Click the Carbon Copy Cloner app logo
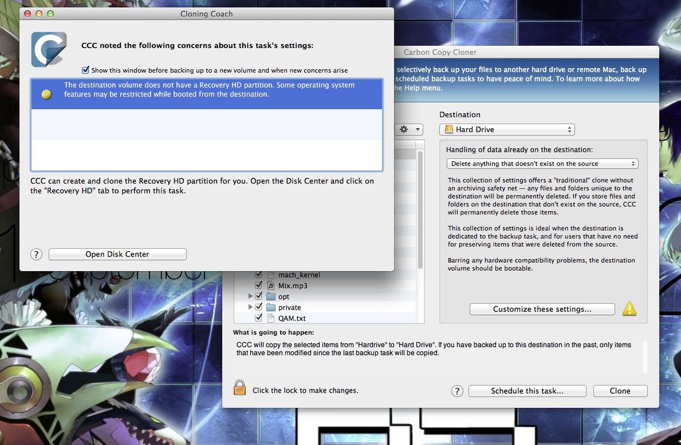Image resolution: width=681 pixels, height=445 pixels. point(49,49)
